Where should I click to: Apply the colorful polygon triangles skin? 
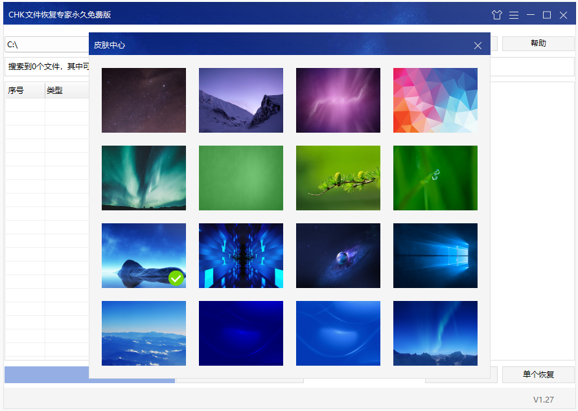pyautogui.click(x=435, y=100)
